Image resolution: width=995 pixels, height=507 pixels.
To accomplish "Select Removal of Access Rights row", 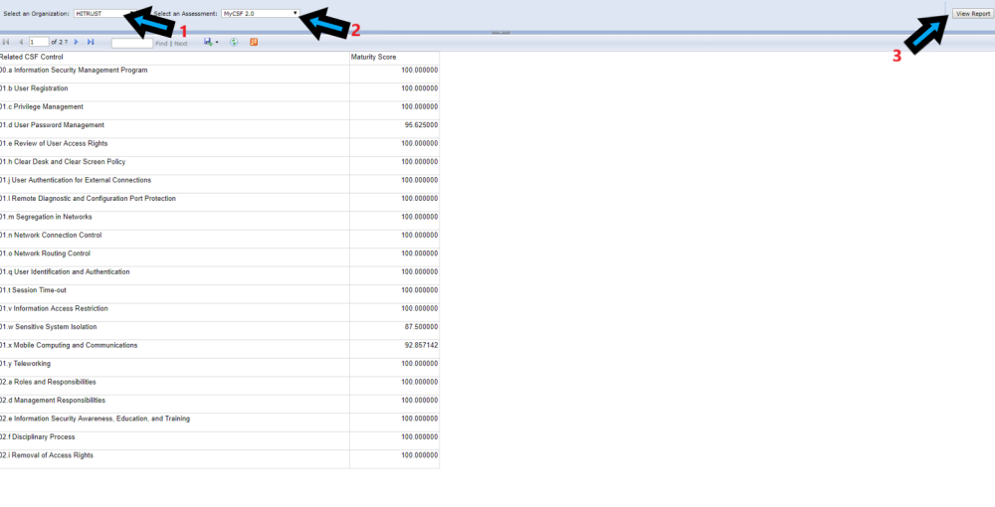I will [219, 459].
